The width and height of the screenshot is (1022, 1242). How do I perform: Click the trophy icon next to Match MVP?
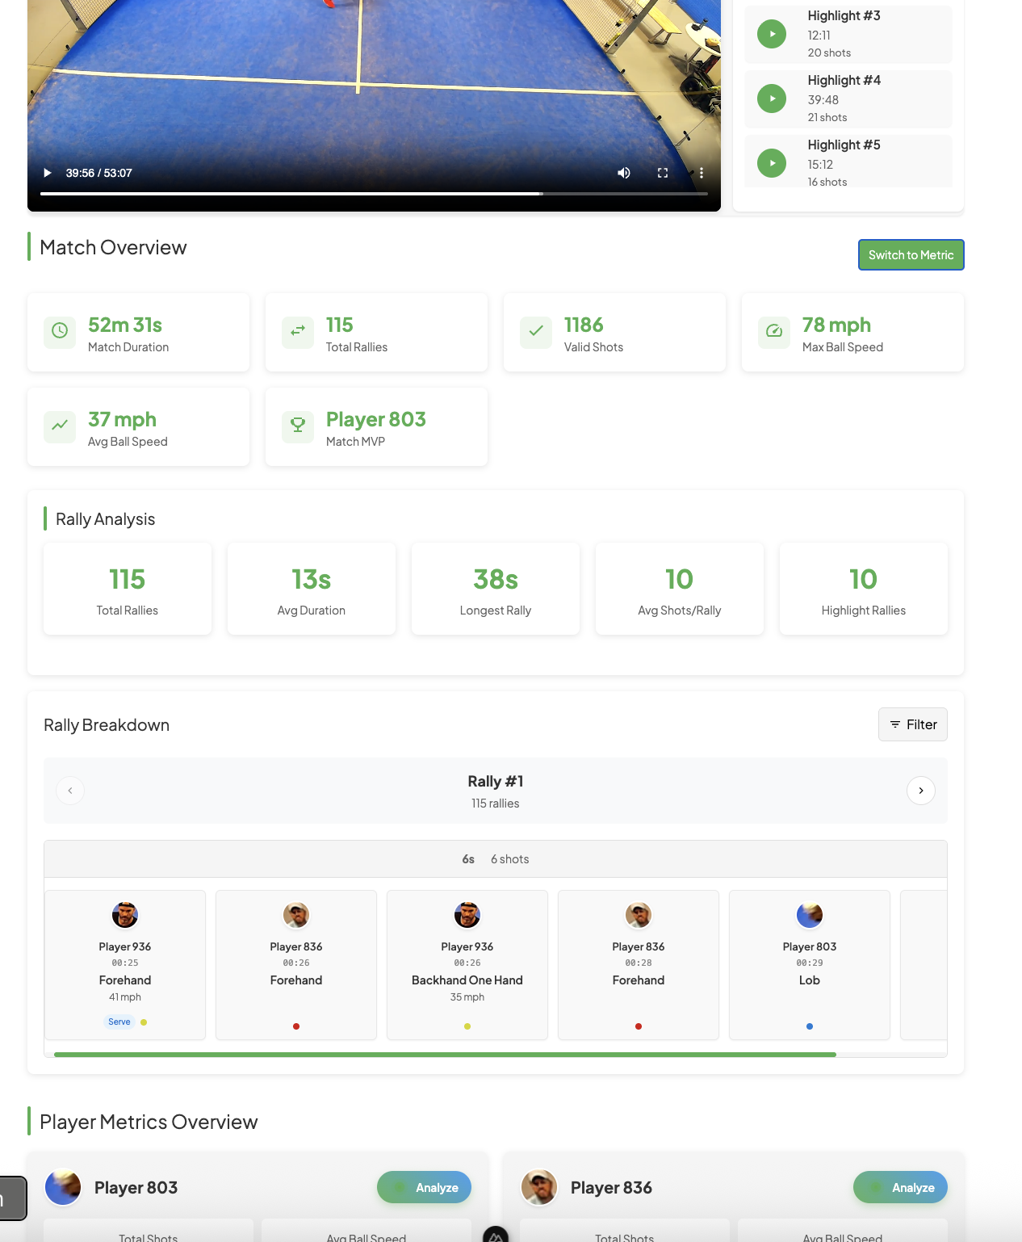297,426
